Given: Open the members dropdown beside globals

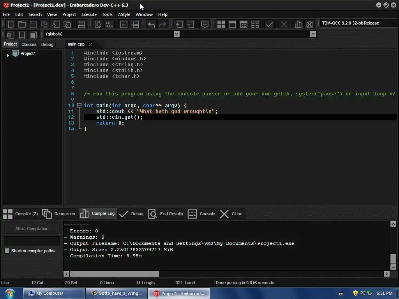Looking at the screenshot, I should click(313, 34).
